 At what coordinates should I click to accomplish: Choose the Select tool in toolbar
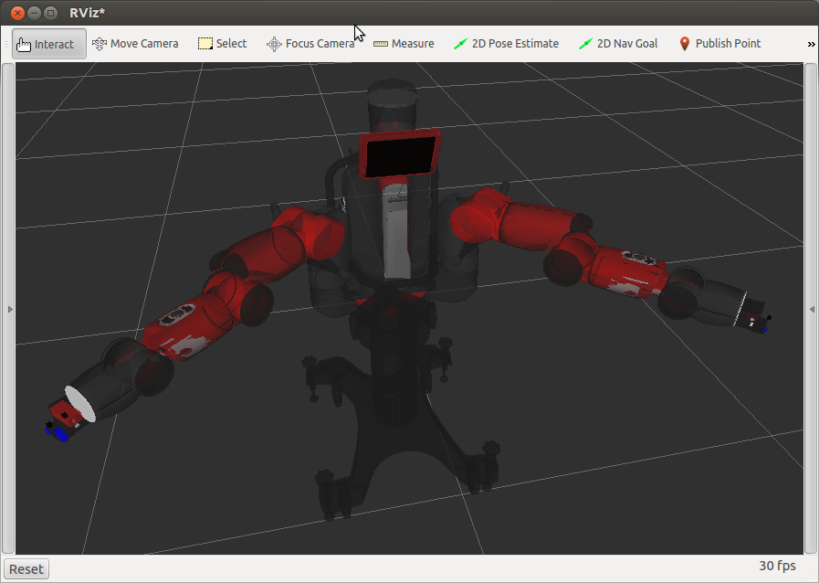[223, 44]
